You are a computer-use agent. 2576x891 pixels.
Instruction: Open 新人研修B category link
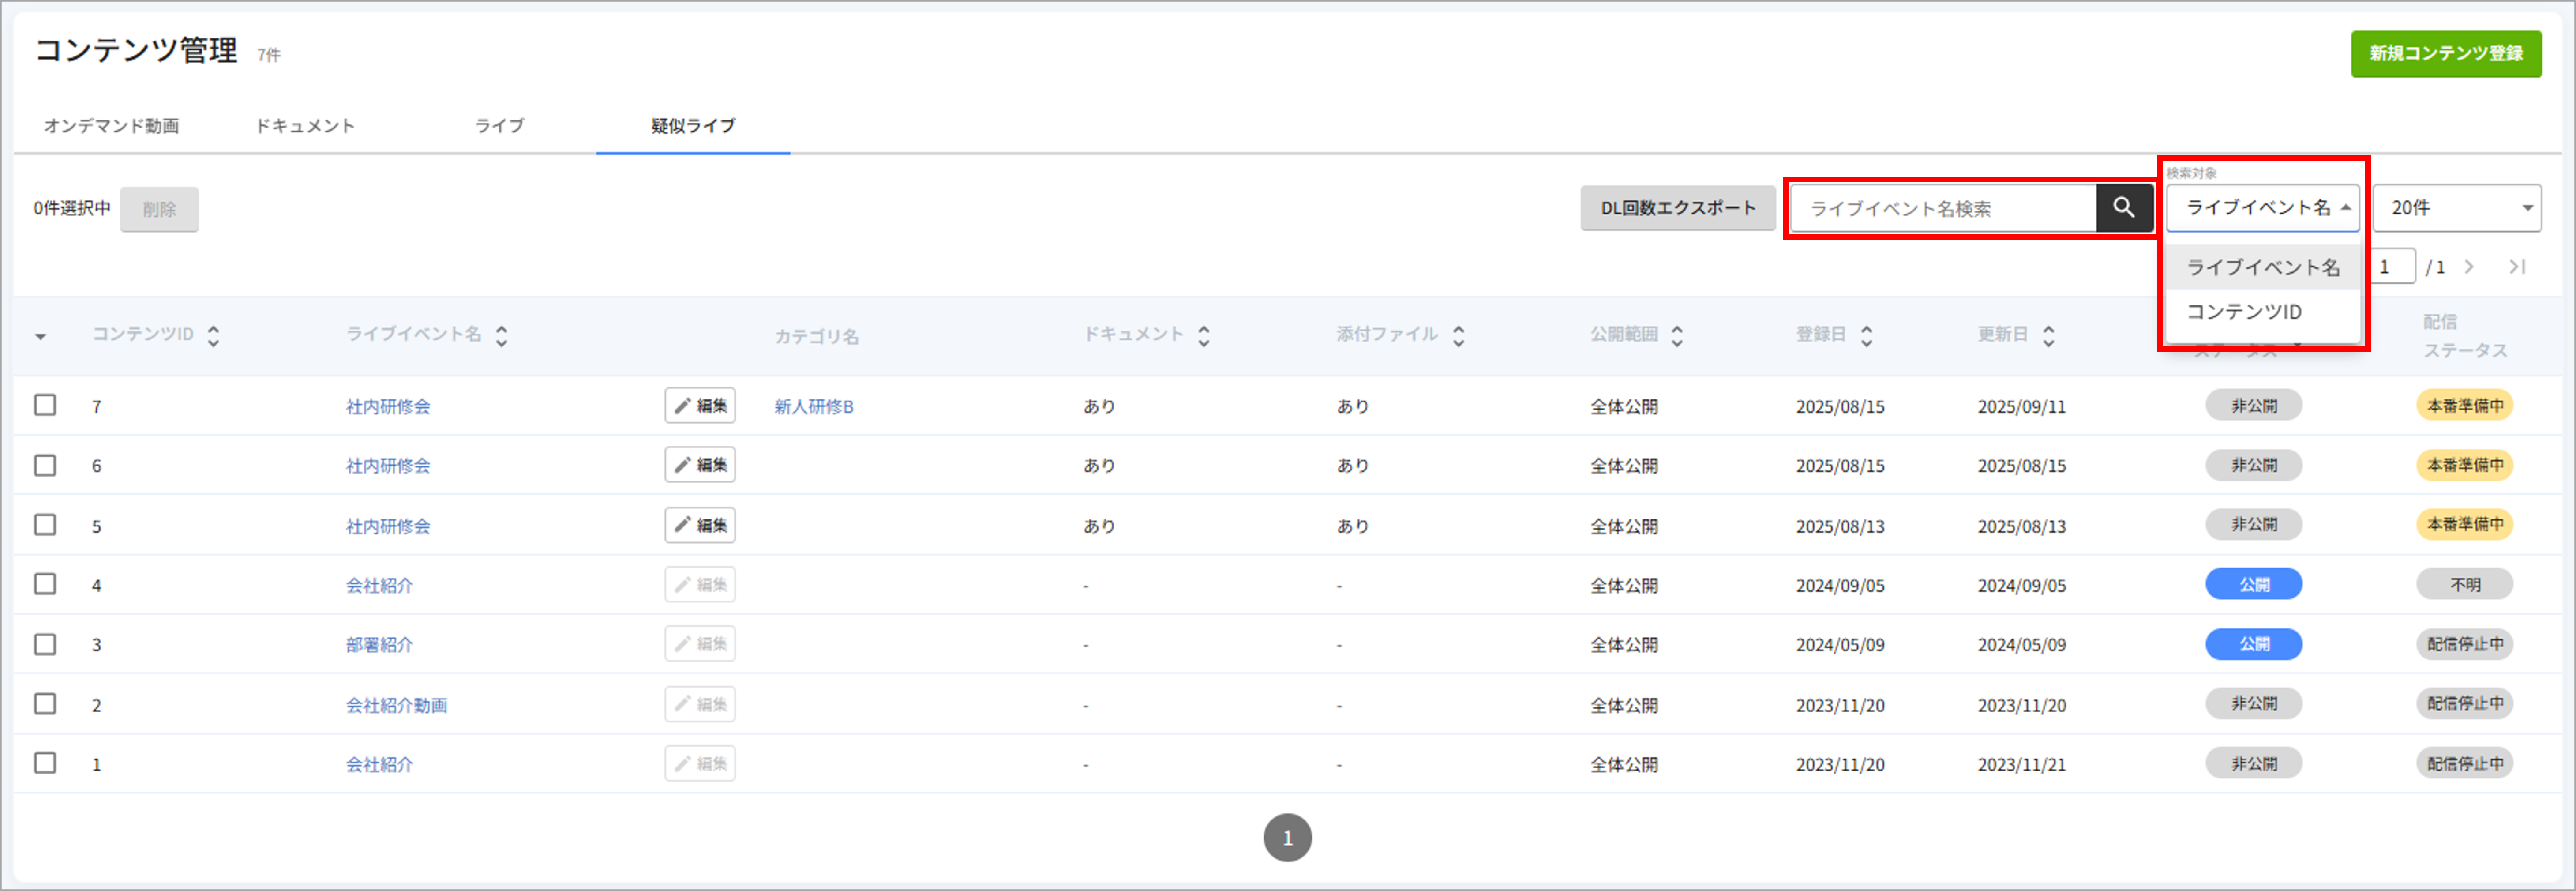tap(814, 406)
